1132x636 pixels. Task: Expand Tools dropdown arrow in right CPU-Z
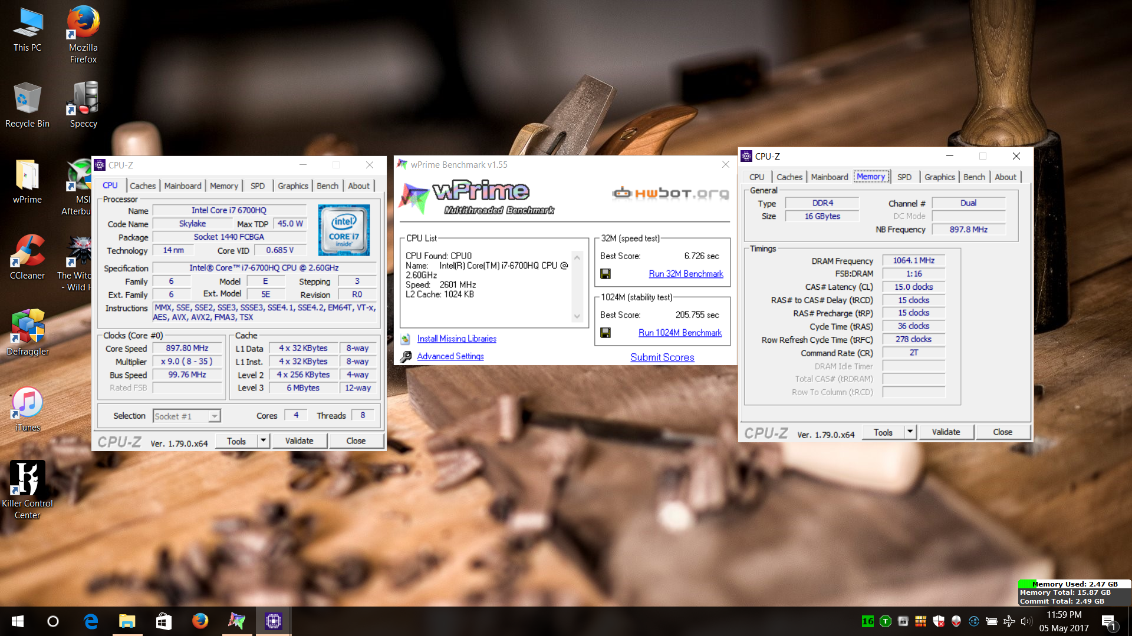pyautogui.click(x=910, y=432)
